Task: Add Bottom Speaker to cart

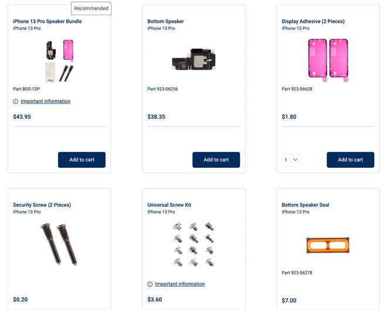Action: click(216, 160)
